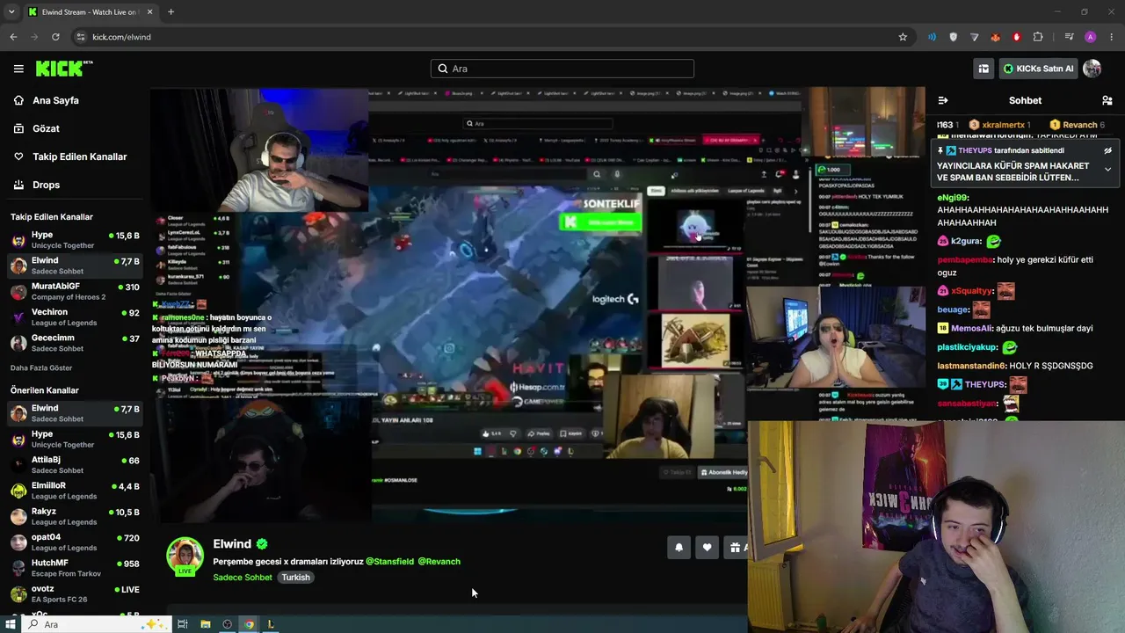Open the chat users list icon
Screen dimensions: 1125x633
pos(1107,100)
